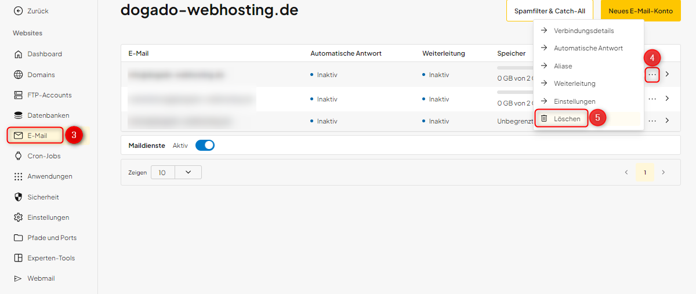Click the storage usage bar of first email

(514, 68)
